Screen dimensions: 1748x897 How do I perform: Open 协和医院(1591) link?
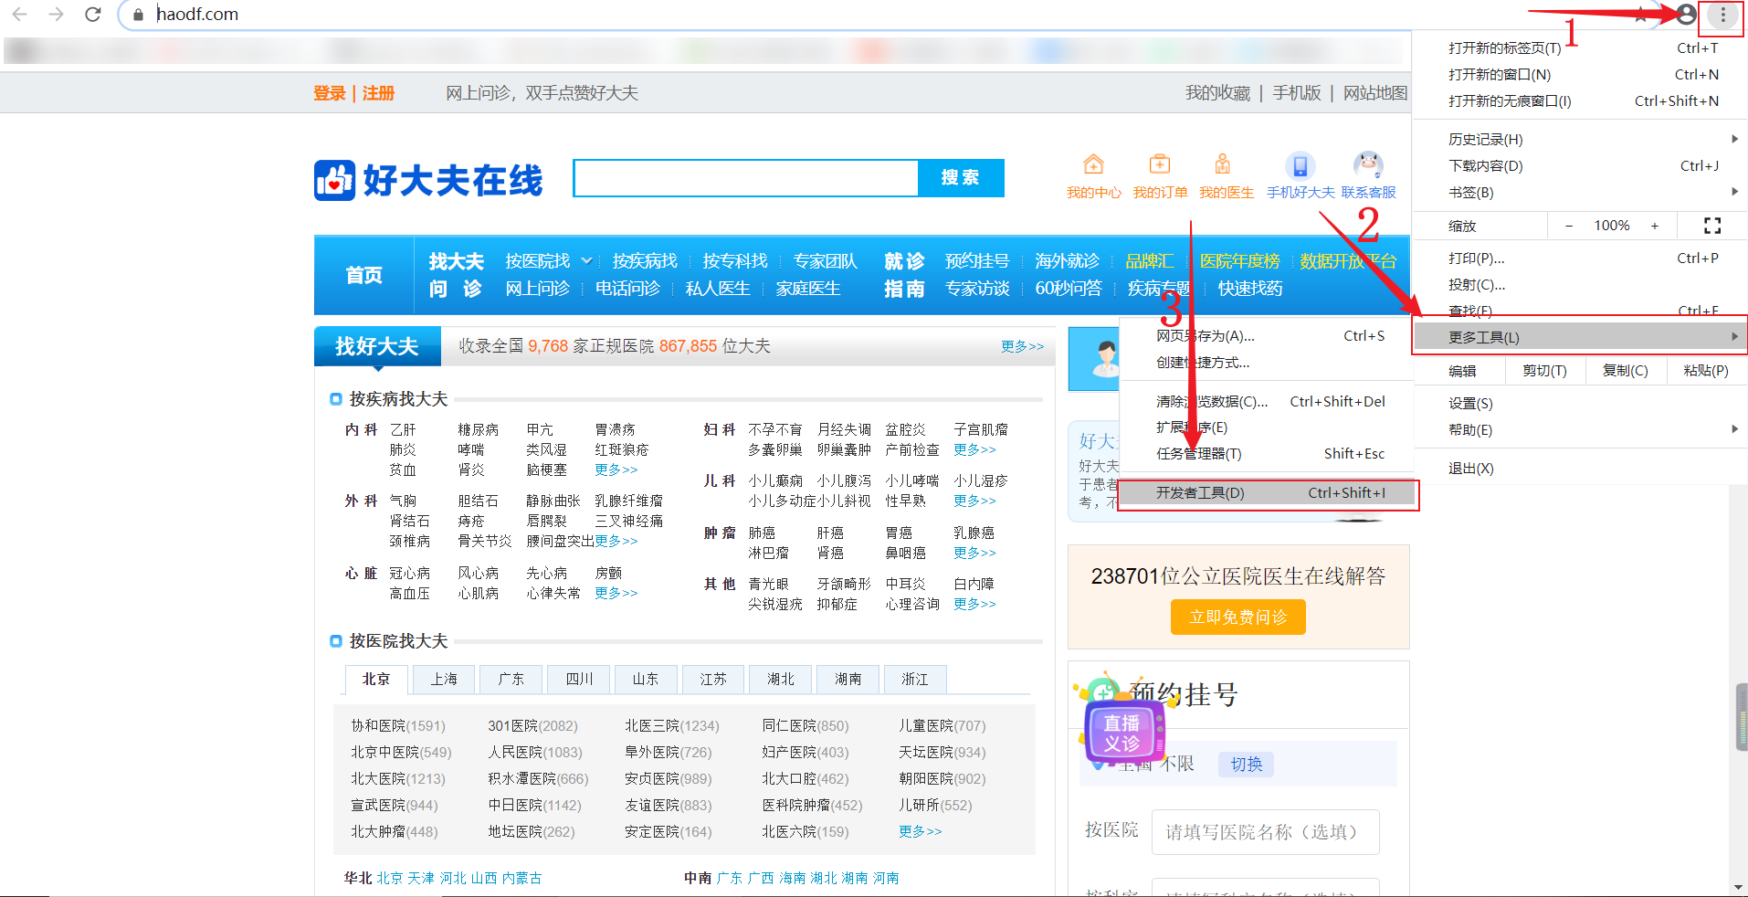pos(398,726)
